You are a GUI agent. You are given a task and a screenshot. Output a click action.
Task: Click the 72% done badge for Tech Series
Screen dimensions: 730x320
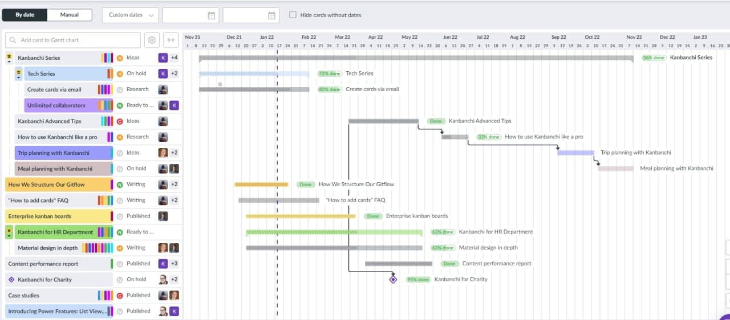pyautogui.click(x=330, y=73)
